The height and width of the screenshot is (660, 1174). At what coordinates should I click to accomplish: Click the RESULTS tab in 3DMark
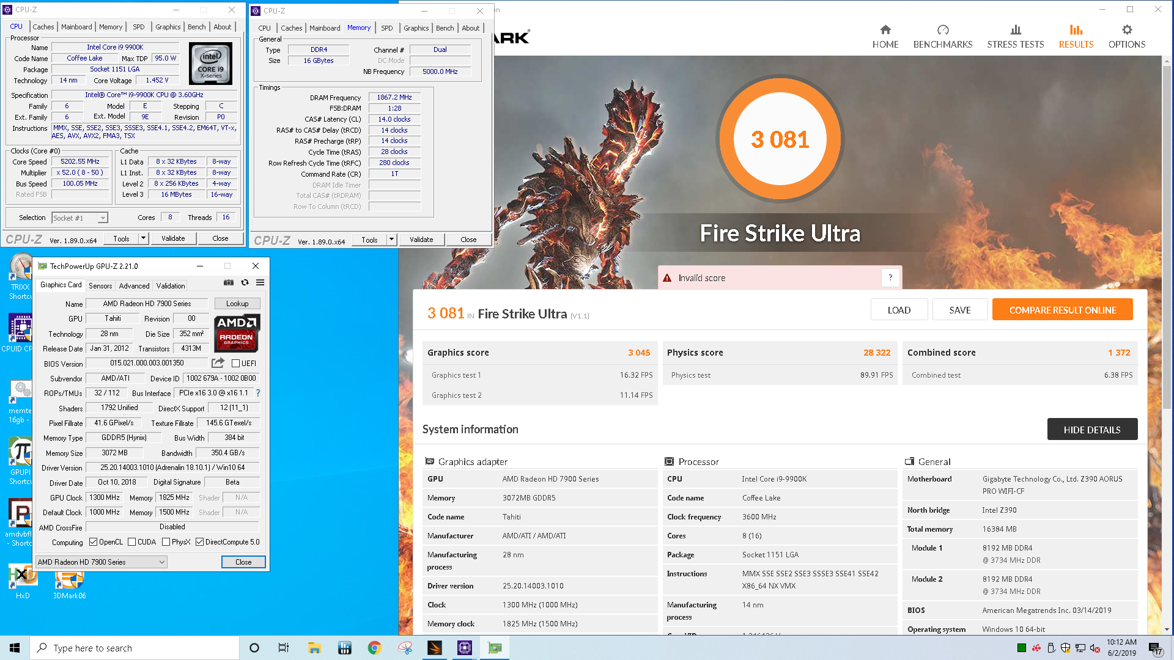(x=1076, y=37)
